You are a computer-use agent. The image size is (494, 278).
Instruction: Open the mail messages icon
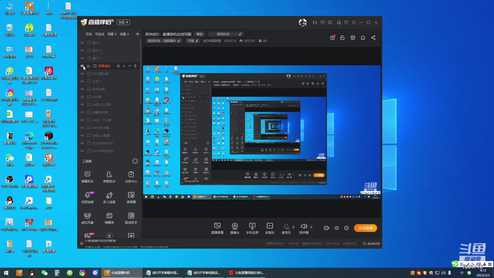coord(323,22)
